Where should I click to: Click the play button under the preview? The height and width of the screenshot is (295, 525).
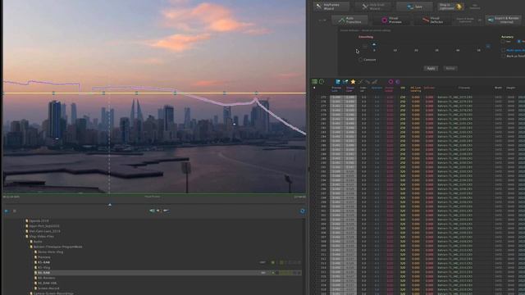coord(7,211)
